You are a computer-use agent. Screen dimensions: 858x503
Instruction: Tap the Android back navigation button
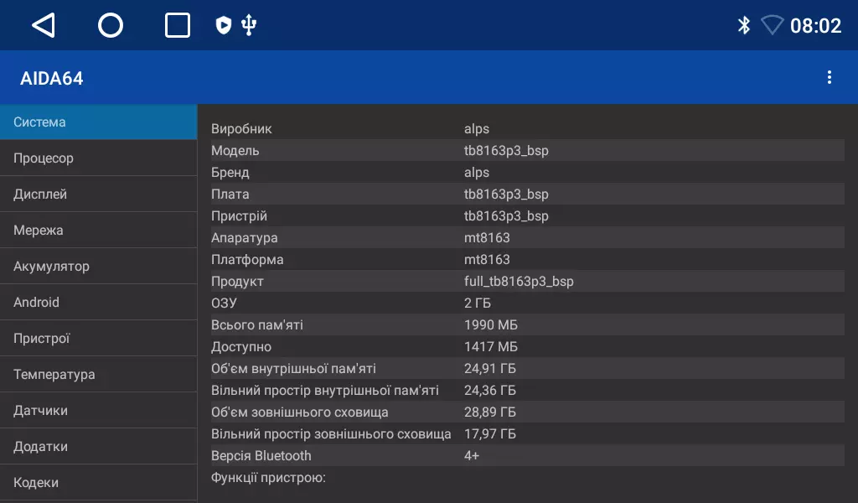44,26
